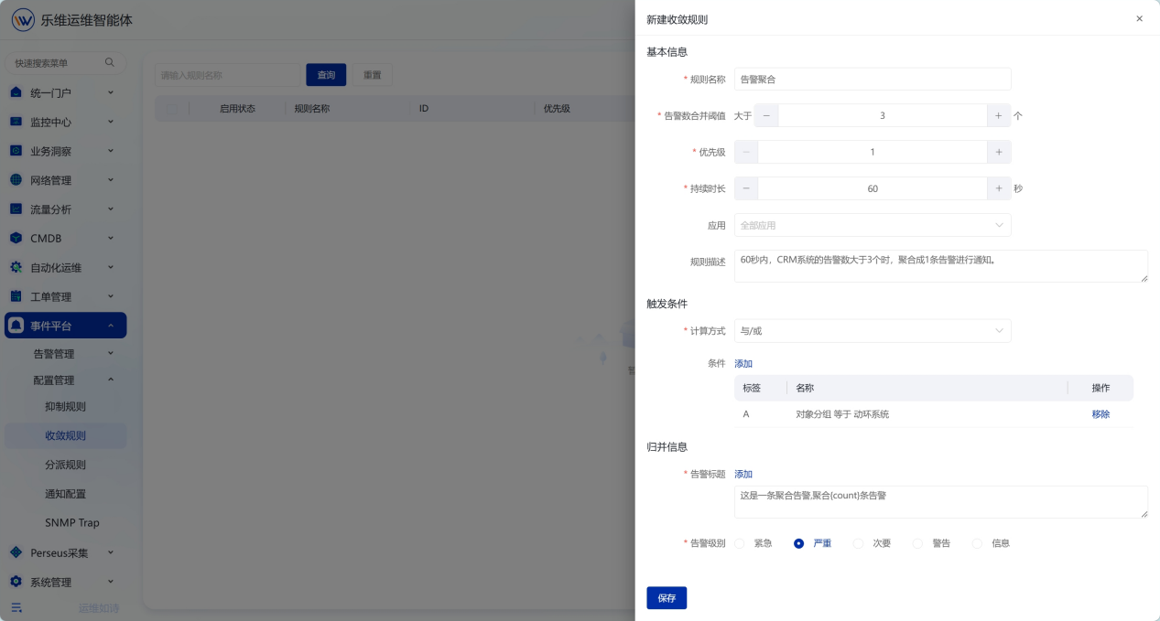Open the 分派规则 menu item

click(65, 465)
